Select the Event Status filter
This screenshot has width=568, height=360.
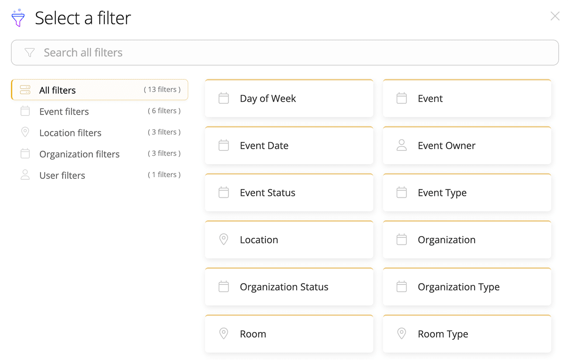point(289,192)
